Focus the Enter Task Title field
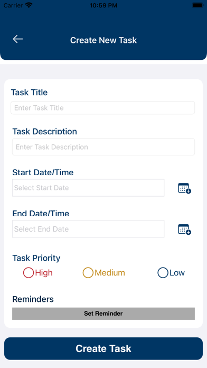 coord(102,108)
